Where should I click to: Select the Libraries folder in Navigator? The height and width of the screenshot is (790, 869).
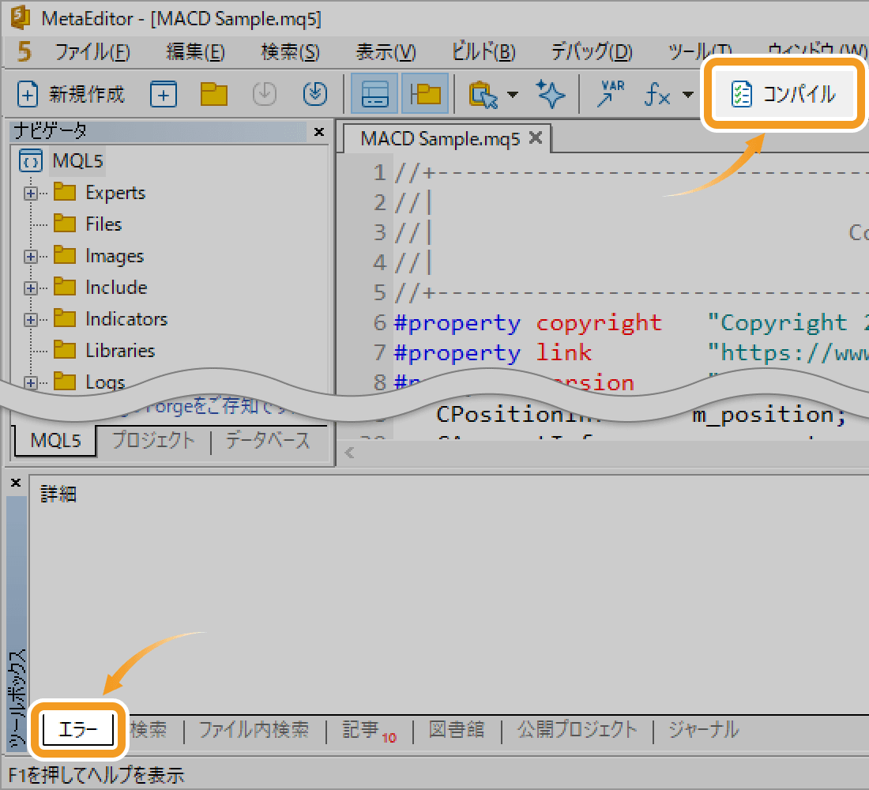coord(119,351)
